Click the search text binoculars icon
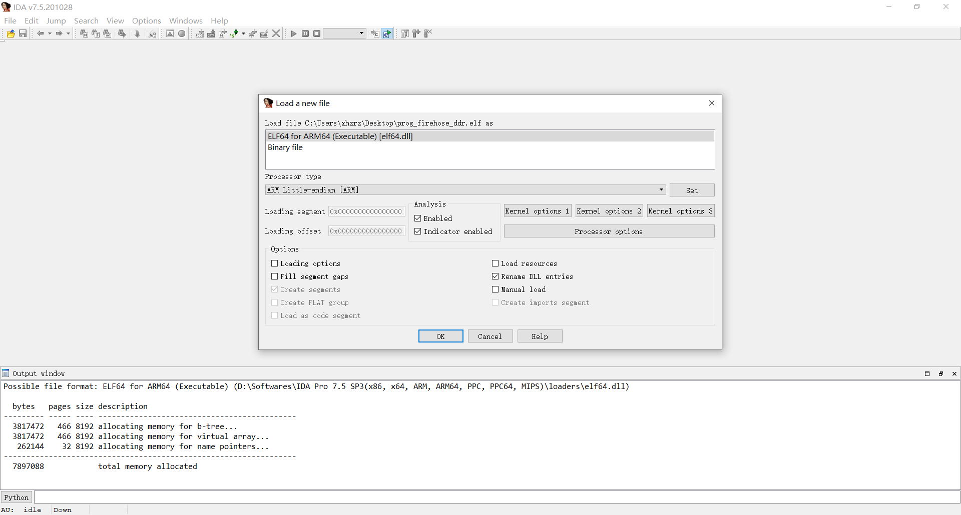Image resolution: width=961 pixels, height=515 pixels. pyautogui.click(x=96, y=33)
